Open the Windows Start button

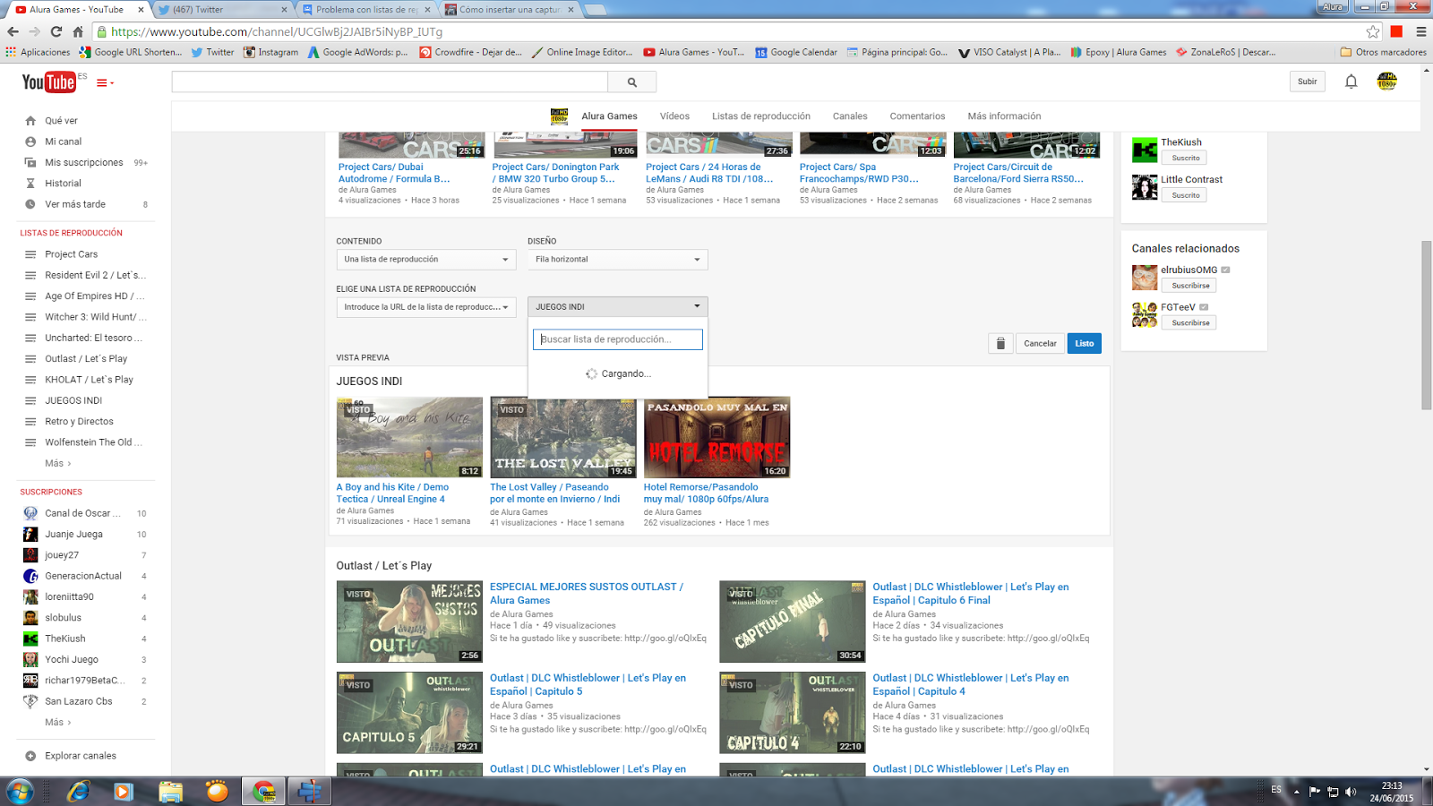point(20,792)
